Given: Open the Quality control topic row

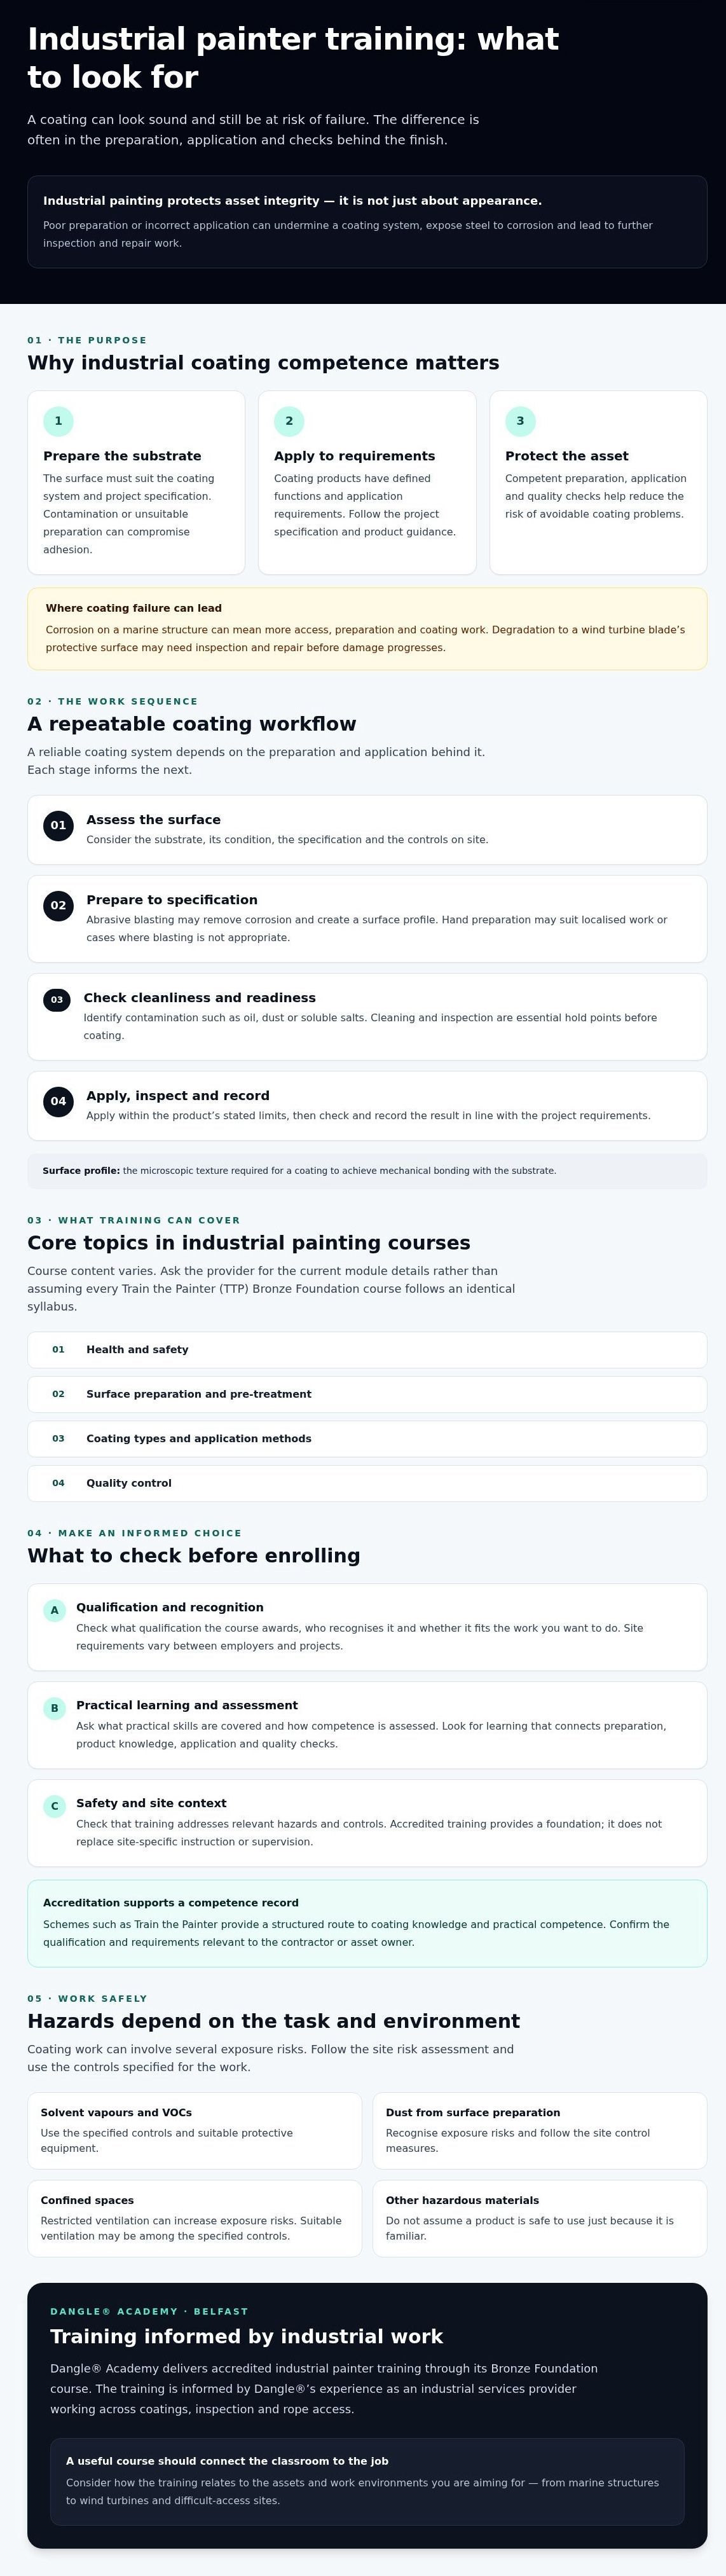Looking at the screenshot, I should pyautogui.click(x=367, y=1483).
